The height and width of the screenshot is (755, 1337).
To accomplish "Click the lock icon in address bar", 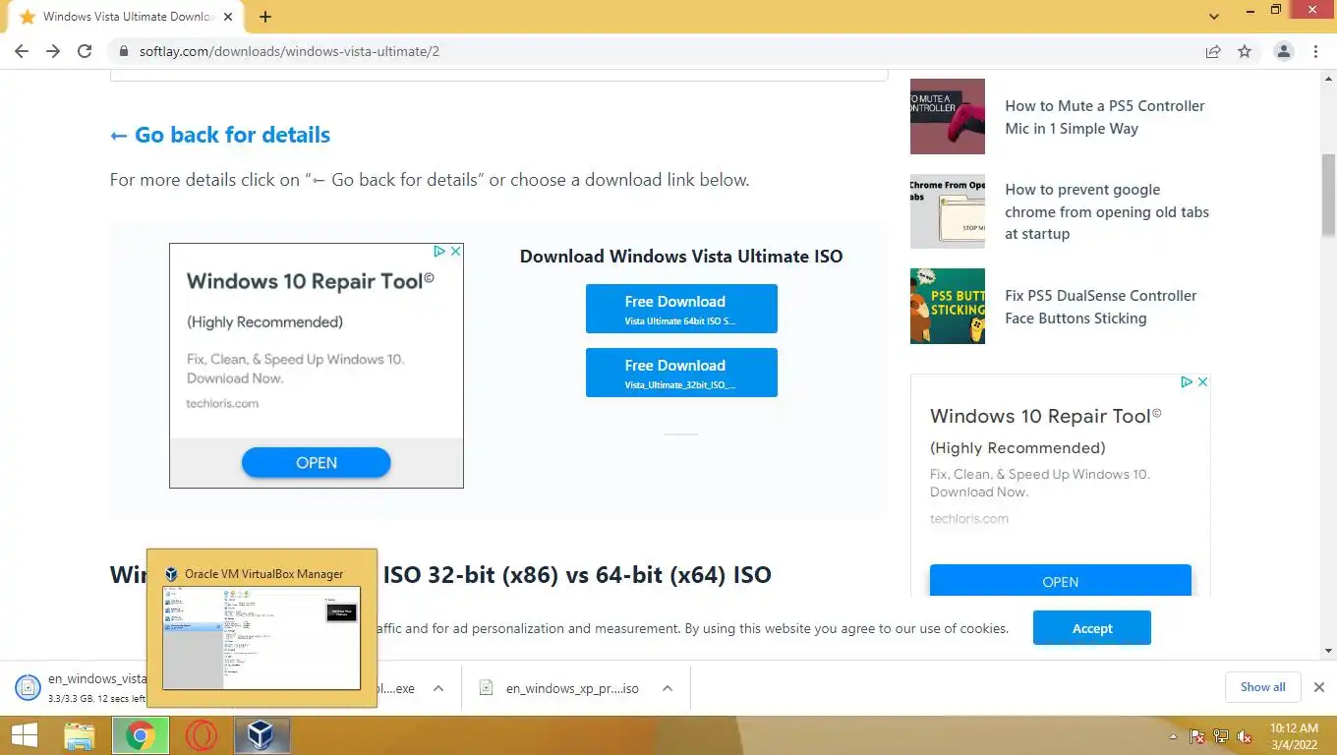I will 123,51.
